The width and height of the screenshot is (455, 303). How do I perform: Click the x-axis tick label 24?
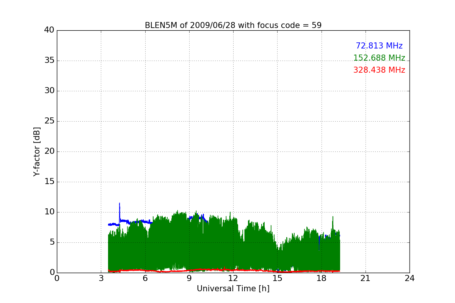409,278
